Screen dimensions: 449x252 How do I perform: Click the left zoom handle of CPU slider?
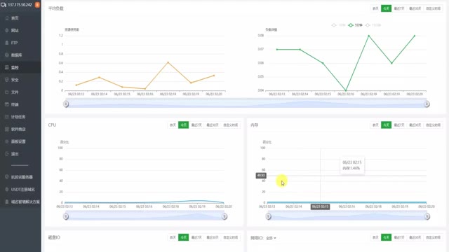point(66,216)
